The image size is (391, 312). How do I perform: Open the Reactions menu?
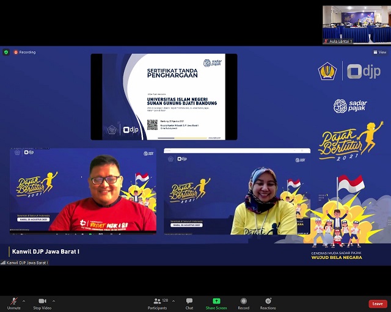pos(268,303)
